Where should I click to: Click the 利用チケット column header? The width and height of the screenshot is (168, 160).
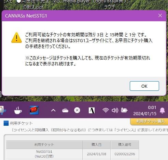click(x=44, y=145)
